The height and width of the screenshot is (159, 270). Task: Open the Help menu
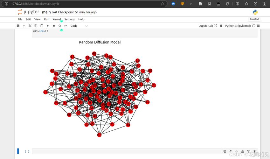(x=81, y=19)
